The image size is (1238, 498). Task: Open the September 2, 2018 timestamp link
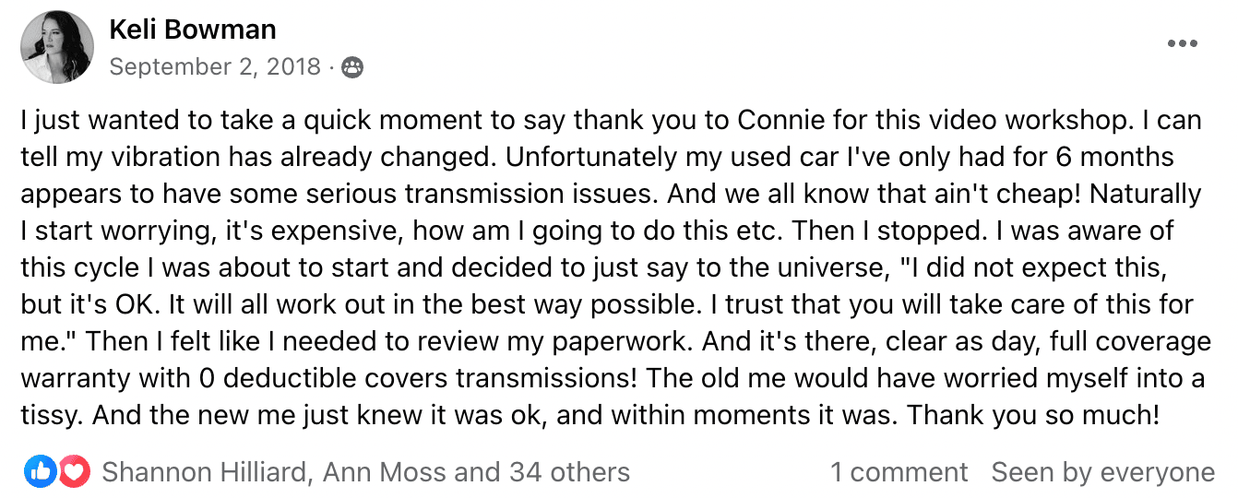[x=216, y=67]
